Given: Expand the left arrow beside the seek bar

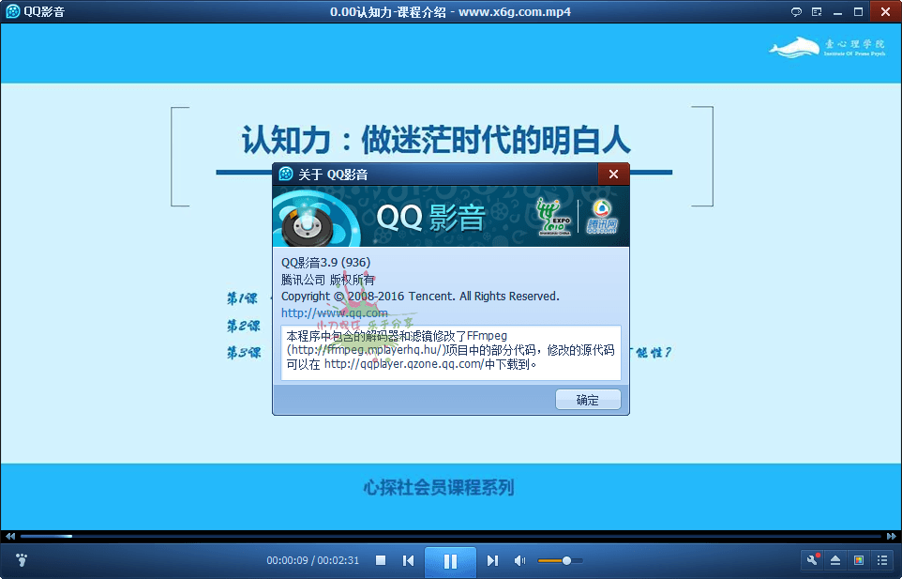Looking at the screenshot, I should pos(9,536).
